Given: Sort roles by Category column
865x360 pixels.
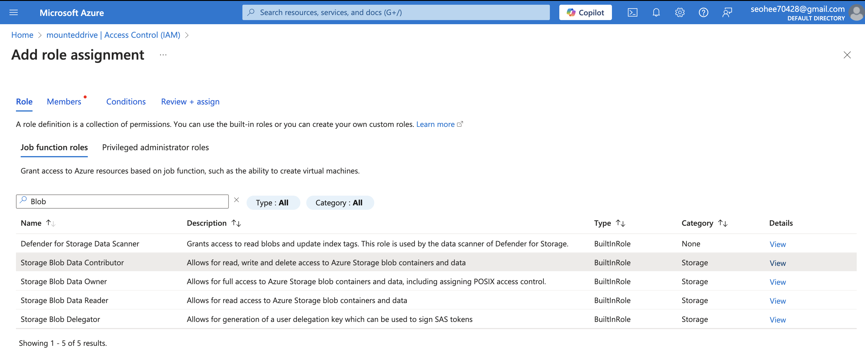Looking at the screenshot, I should pyautogui.click(x=704, y=223).
